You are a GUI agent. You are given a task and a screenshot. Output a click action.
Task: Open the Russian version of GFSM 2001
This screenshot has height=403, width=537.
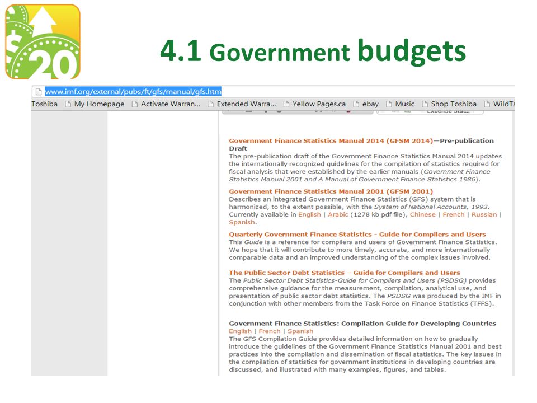point(484,214)
